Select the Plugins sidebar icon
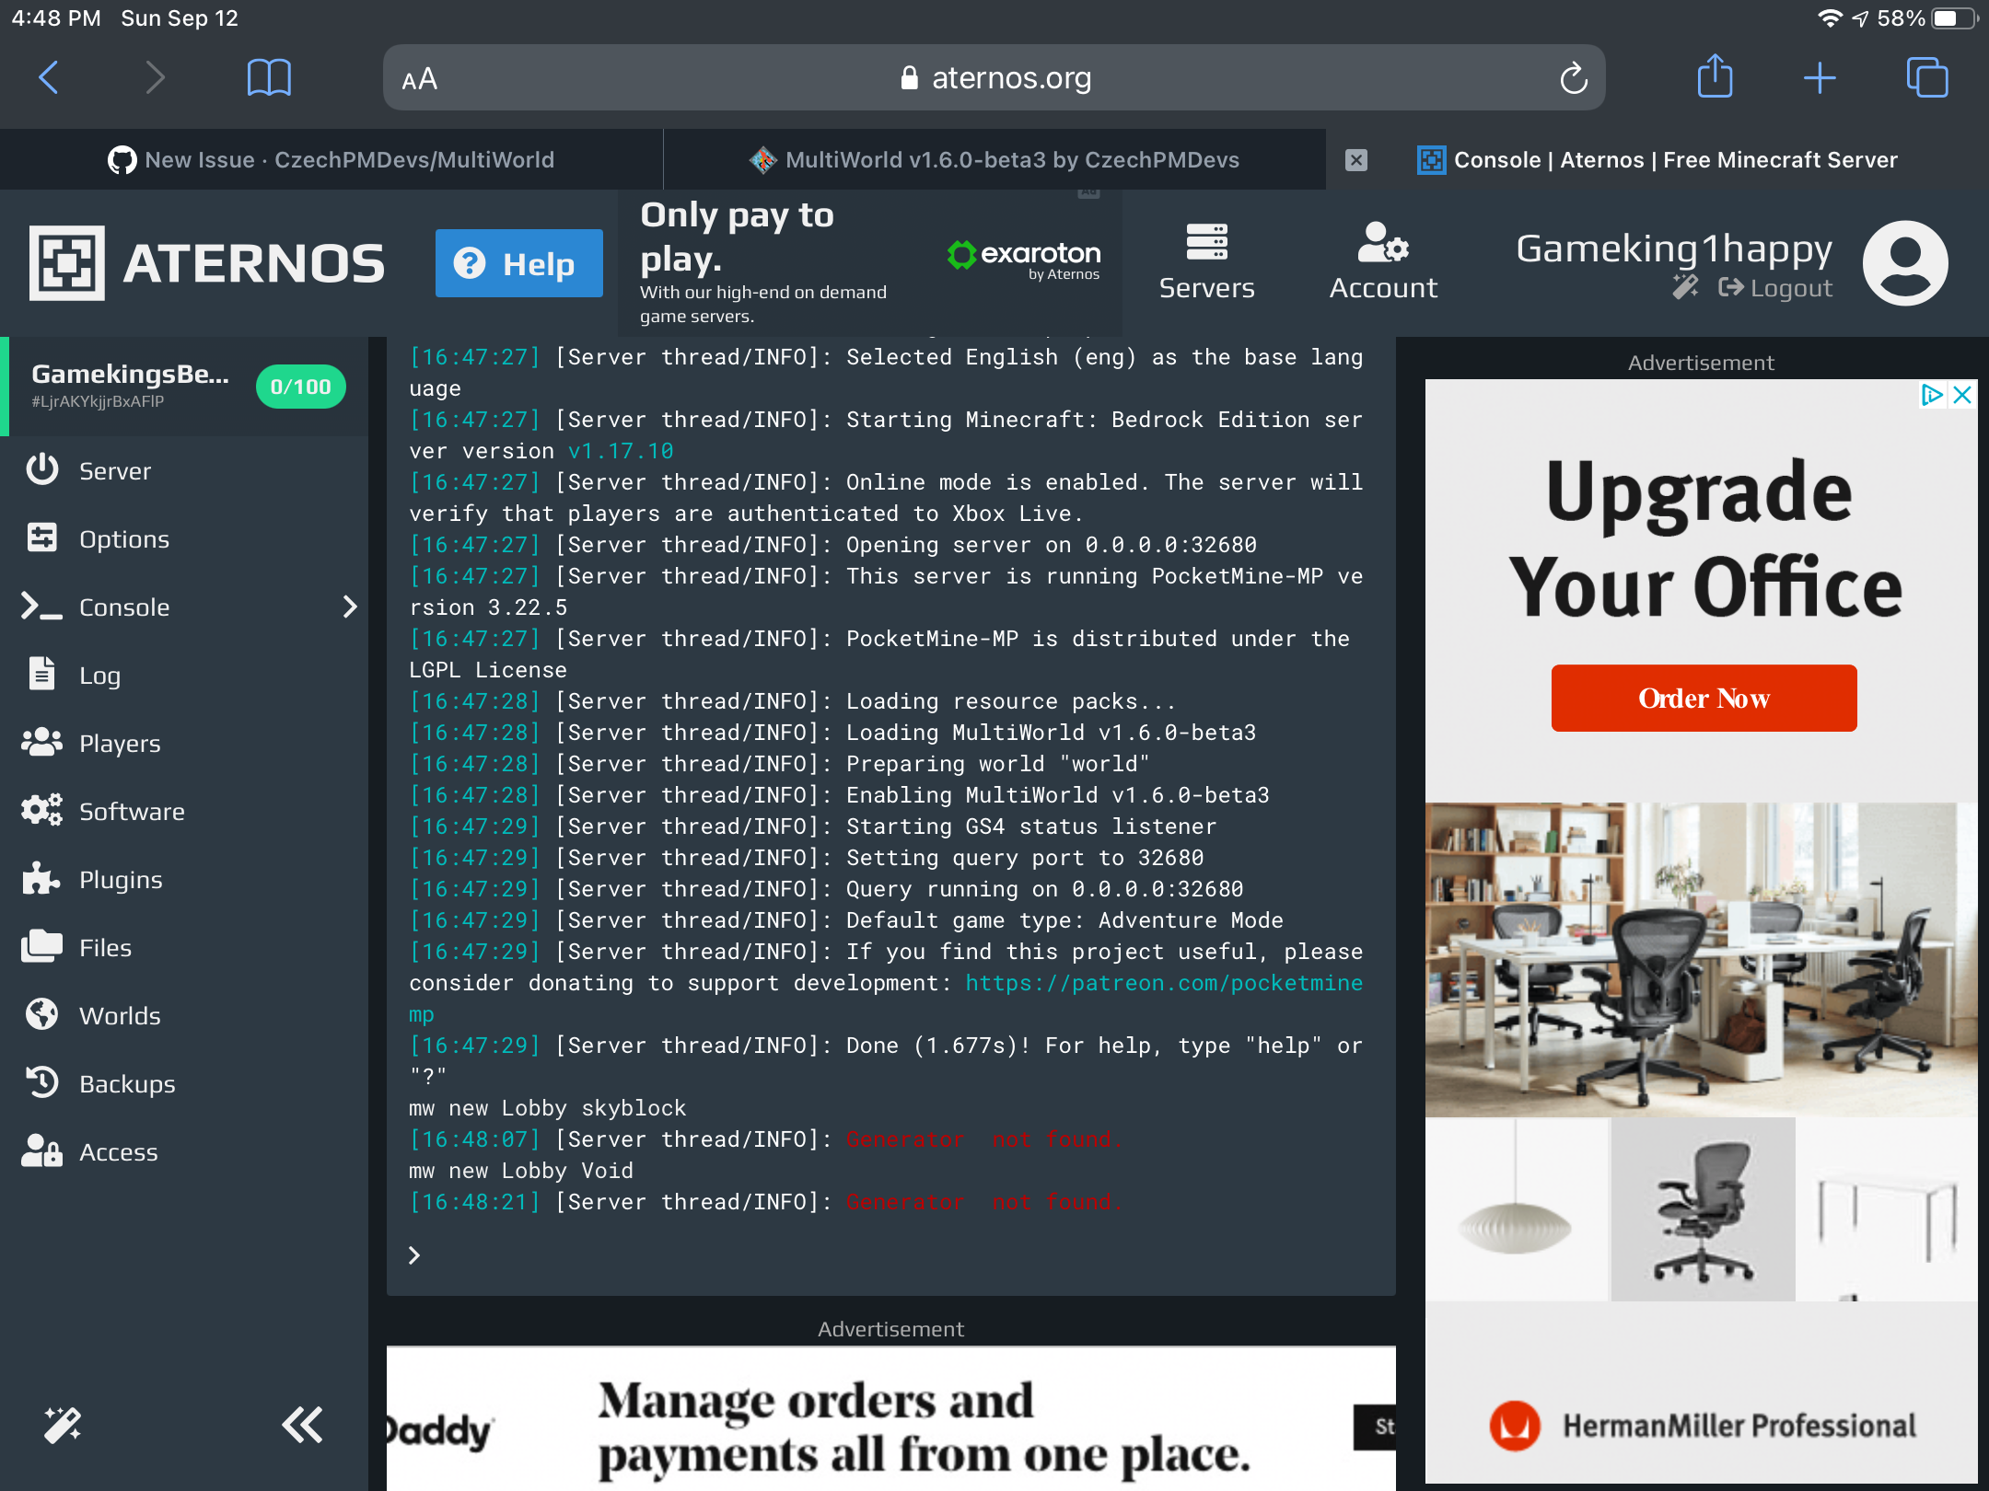This screenshot has height=1491, width=1989. pyautogui.click(x=41, y=879)
